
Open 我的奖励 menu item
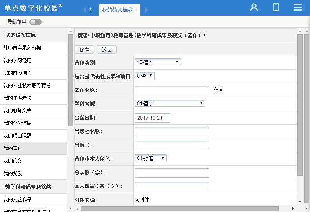[x=34, y=173]
